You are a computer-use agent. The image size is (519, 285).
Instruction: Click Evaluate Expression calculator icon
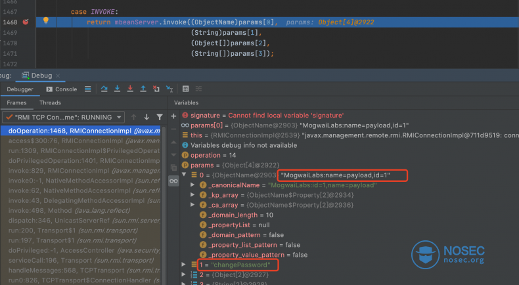(x=186, y=89)
